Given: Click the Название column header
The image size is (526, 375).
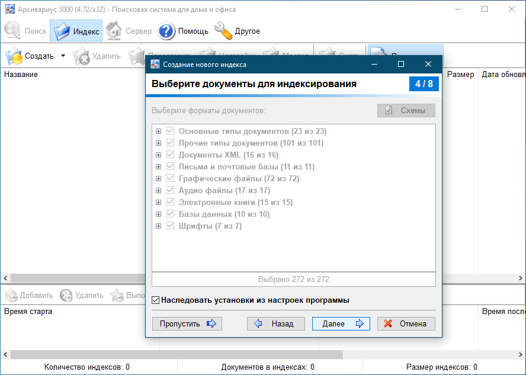Looking at the screenshot, I should tap(21, 75).
